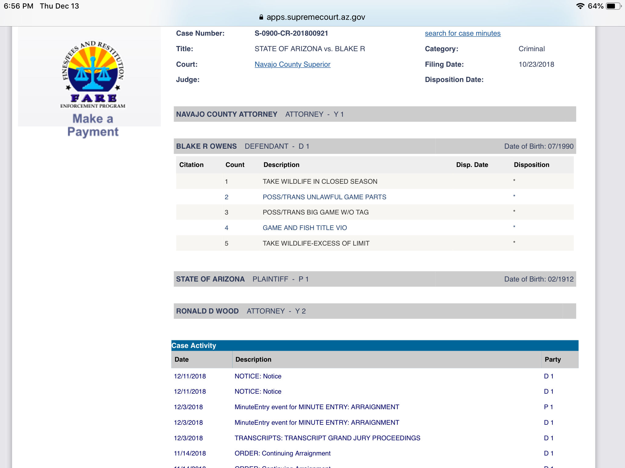Screen dimensions: 625x468
Task: Open the FARE enforcement program logo
Action: (x=93, y=75)
